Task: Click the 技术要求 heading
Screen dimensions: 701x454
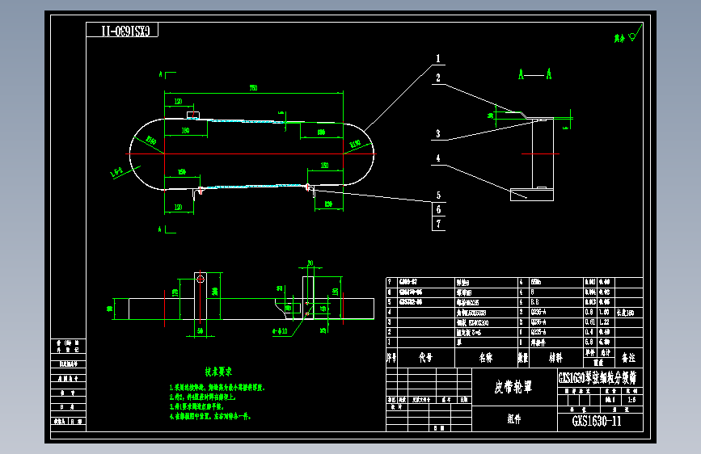Action: (218, 372)
